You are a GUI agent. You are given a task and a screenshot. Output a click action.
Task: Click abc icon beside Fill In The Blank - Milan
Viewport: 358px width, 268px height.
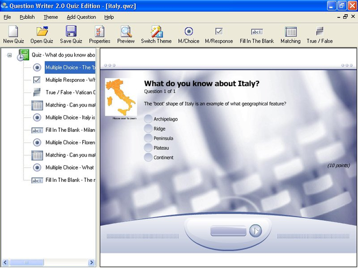tap(37, 130)
